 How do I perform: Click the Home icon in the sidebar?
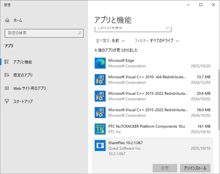click(7, 21)
